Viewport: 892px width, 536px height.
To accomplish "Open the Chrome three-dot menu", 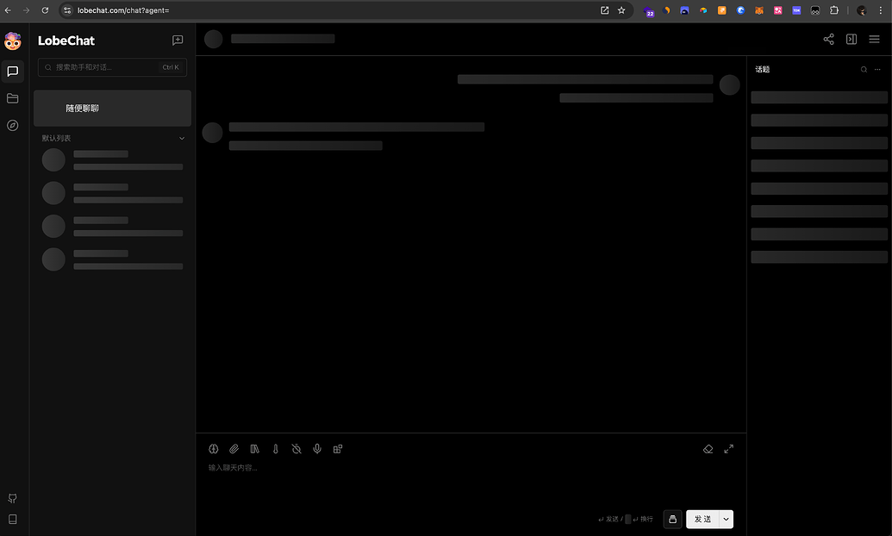I will [x=881, y=10].
